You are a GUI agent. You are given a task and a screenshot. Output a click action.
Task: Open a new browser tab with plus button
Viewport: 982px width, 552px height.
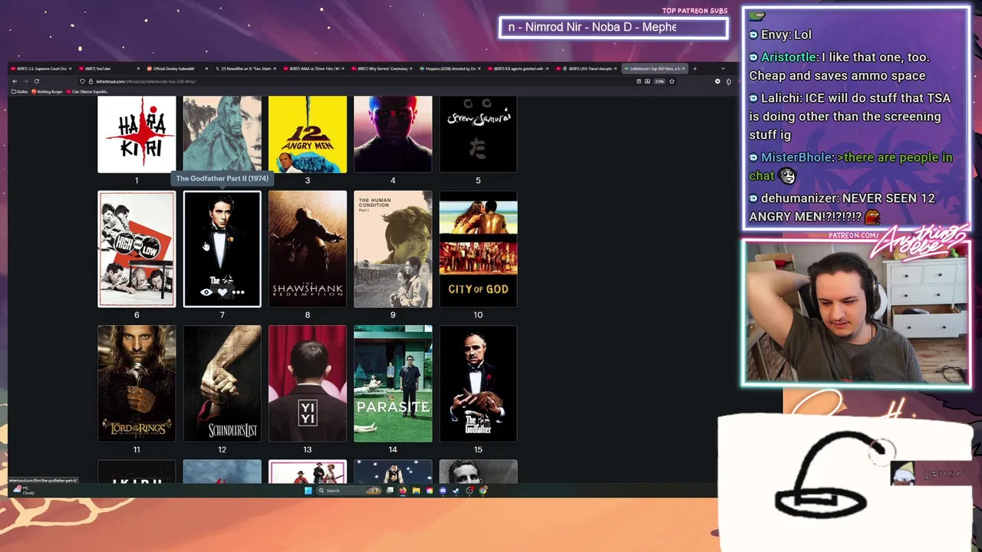coord(695,68)
